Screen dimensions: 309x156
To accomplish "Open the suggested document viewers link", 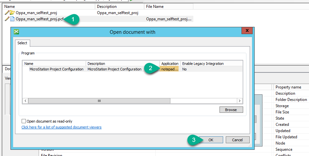I will 62,127.
